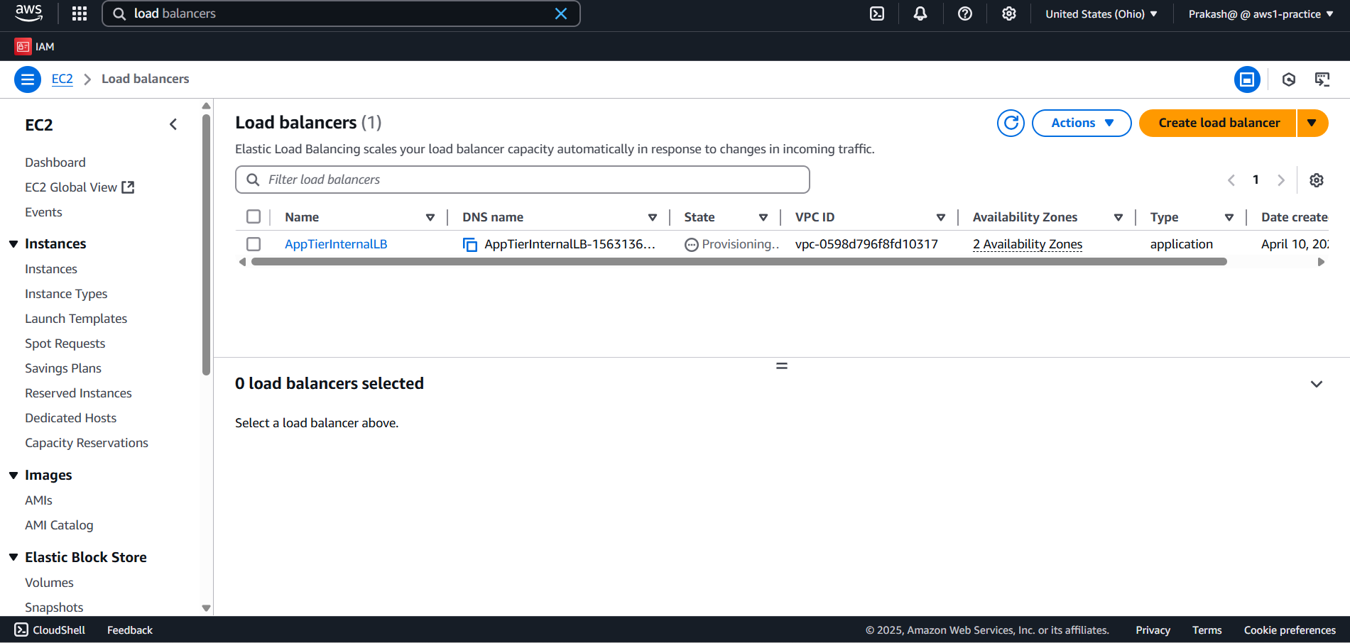Open the AWS console home logo
The width and height of the screenshot is (1350, 643).
[28, 13]
